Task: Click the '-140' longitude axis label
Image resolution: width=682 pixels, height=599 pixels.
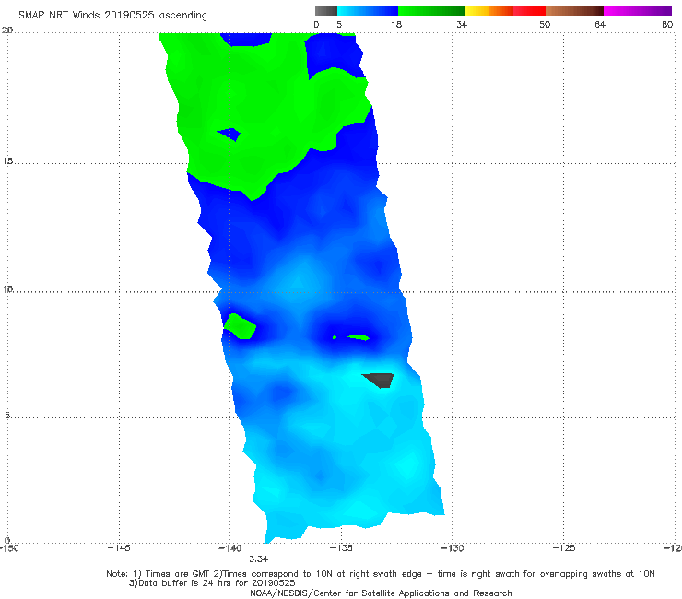Action: pos(230,548)
